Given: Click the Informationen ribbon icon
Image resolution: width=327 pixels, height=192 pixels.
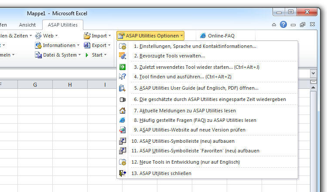Looking at the screenshot, I should pos(38,45).
